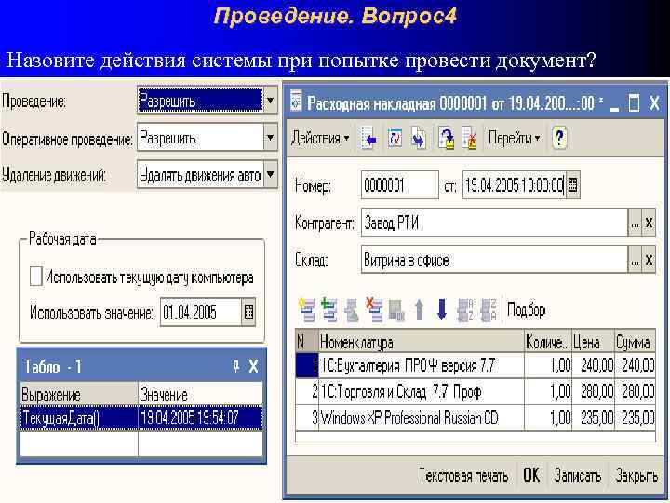670x503 pixels.
Task: Open calendar picker next to document date
Action: 572,185
